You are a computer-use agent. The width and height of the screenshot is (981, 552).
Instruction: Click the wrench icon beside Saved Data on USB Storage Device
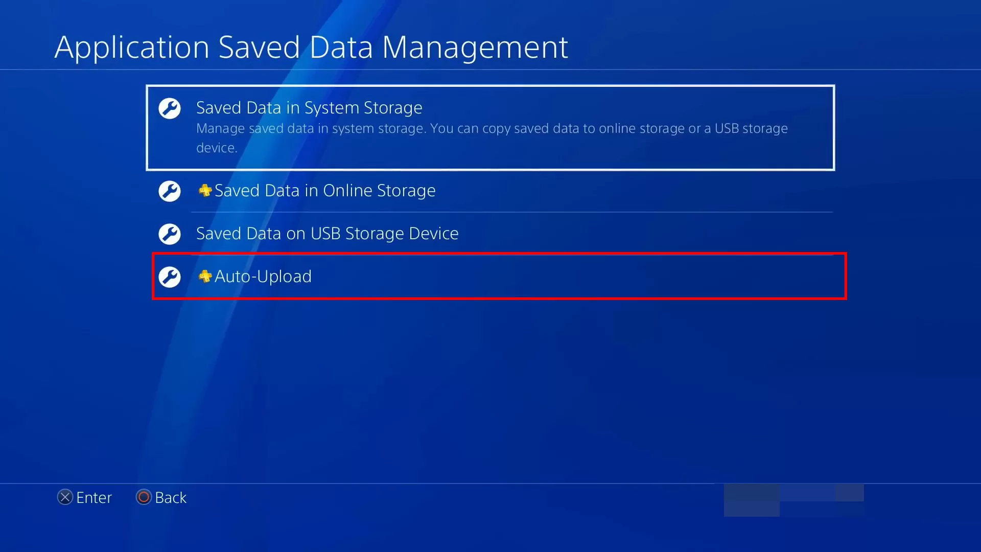click(170, 234)
